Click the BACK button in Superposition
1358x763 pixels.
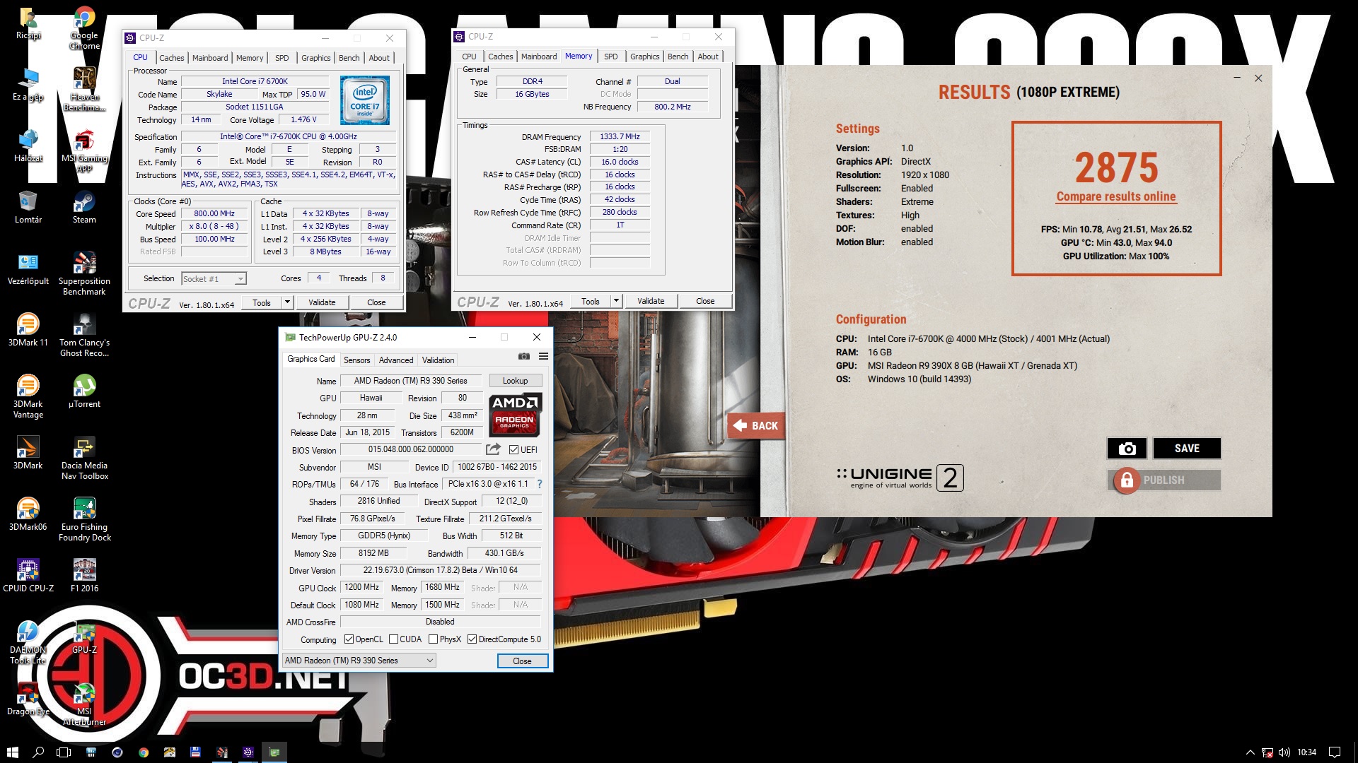756,425
